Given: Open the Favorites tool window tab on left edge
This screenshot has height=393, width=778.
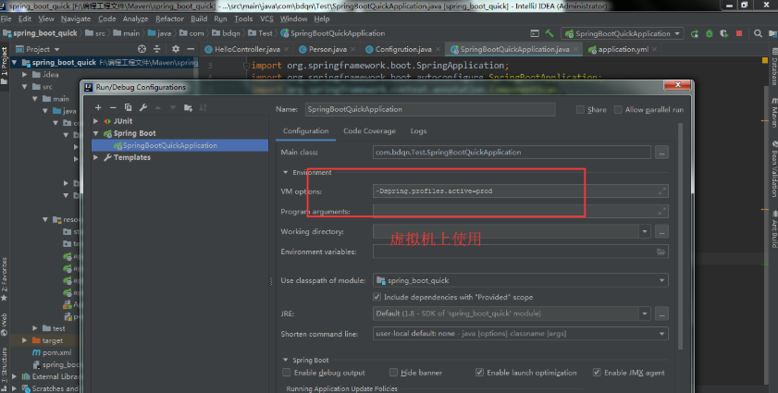Looking at the screenshot, I should (4, 279).
